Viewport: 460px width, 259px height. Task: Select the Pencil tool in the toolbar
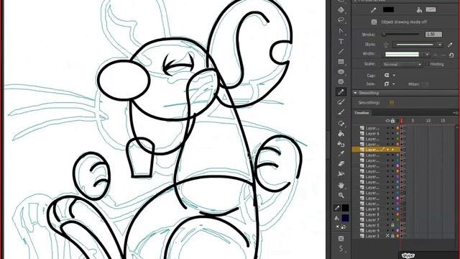[x=341, y=92]
